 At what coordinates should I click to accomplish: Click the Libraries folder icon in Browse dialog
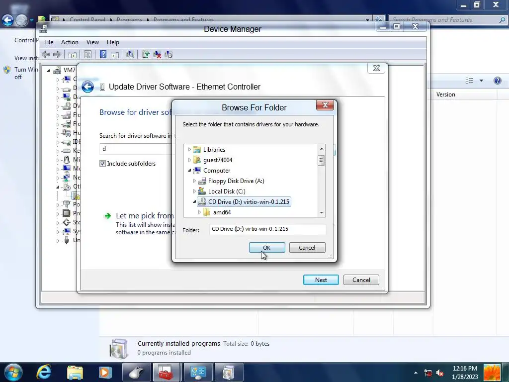pyautogui.click(x=197, y=150)
